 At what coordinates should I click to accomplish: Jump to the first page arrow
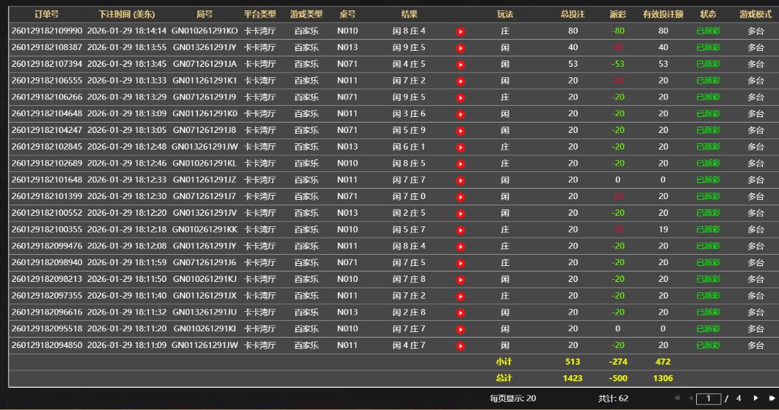pos(677,399)
